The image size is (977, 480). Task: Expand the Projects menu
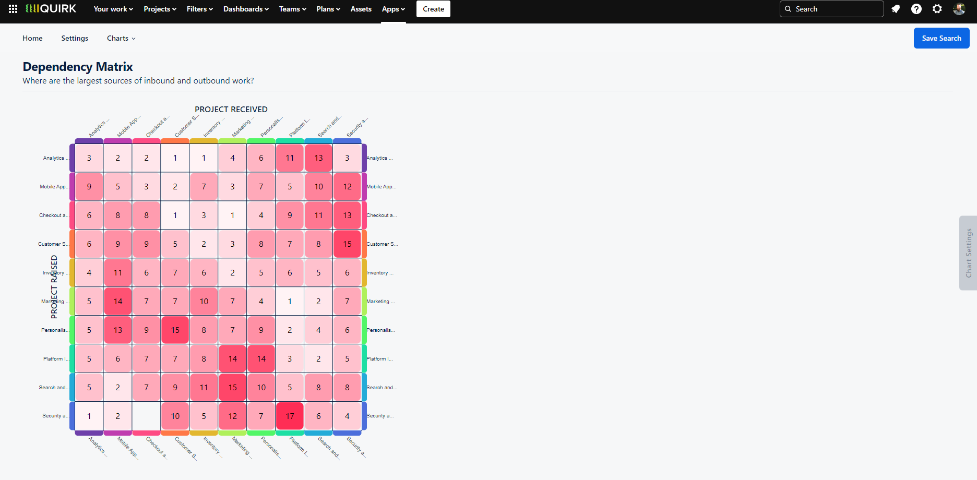click(x=160, y=9)
